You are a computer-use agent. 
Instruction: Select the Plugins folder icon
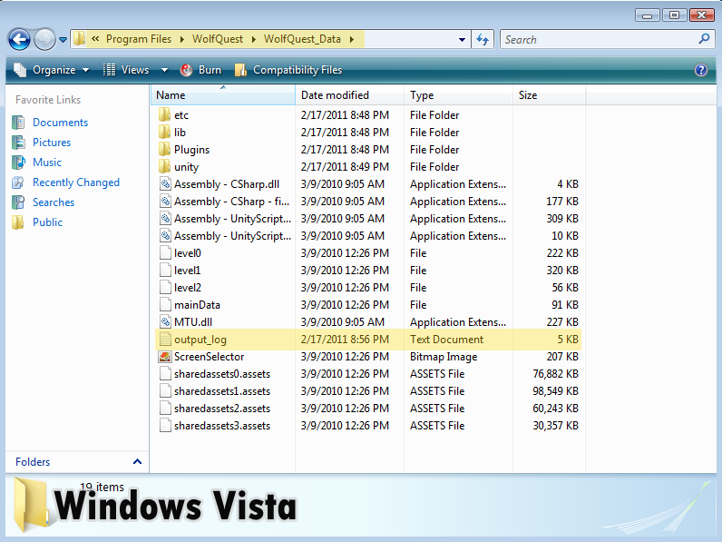(x=164, y=149)
